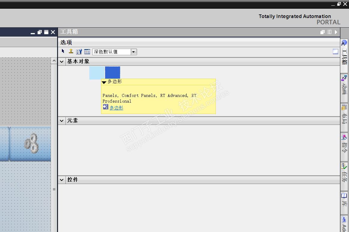
Task: Toggle the pane mode icon in the options bar
Action: tap(335, 52)
